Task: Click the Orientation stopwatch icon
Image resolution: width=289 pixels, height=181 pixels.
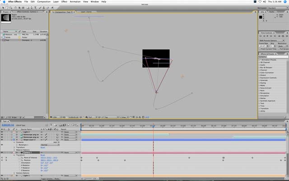Action: click(19, 163)
